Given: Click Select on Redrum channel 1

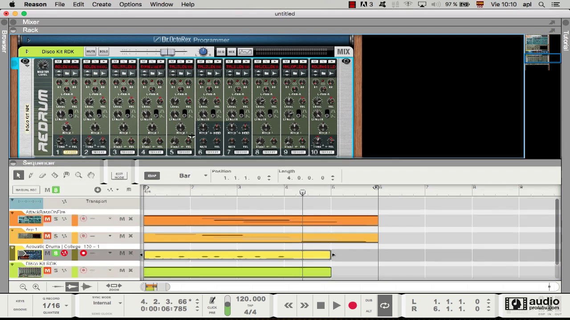Looking at the screenshot, I should click(x=70, y=152).
